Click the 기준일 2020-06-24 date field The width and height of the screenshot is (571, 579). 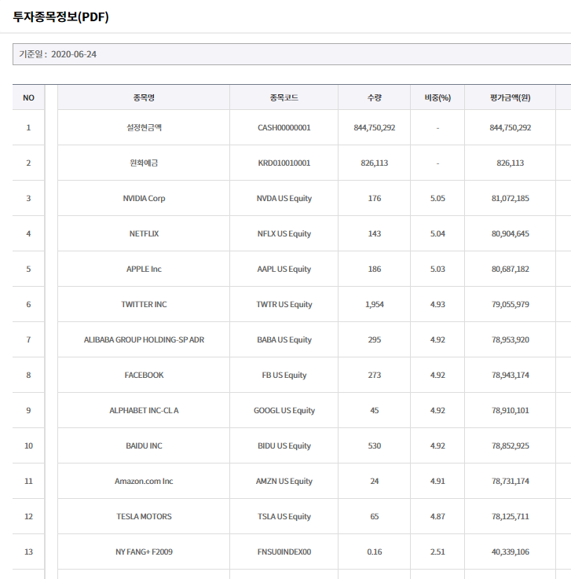click(x=291, y=54)
